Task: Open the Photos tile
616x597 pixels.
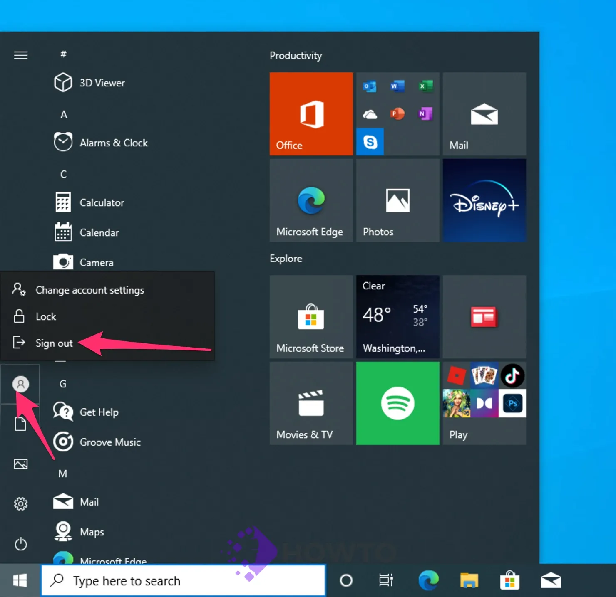Action: [x=398, y=200]
